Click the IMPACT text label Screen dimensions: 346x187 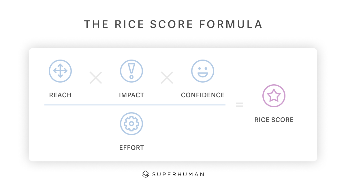131,95
